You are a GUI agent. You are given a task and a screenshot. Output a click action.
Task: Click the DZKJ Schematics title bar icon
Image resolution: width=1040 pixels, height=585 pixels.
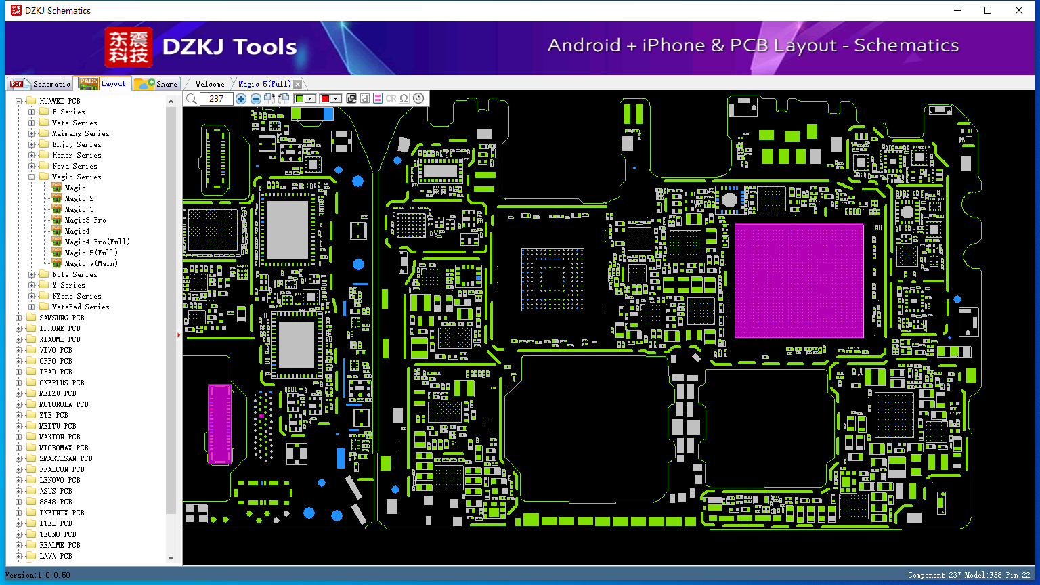[16, 10]
